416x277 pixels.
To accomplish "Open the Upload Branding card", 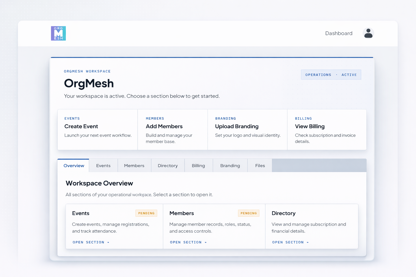I will pyautogui.click(x=247, y=130).
